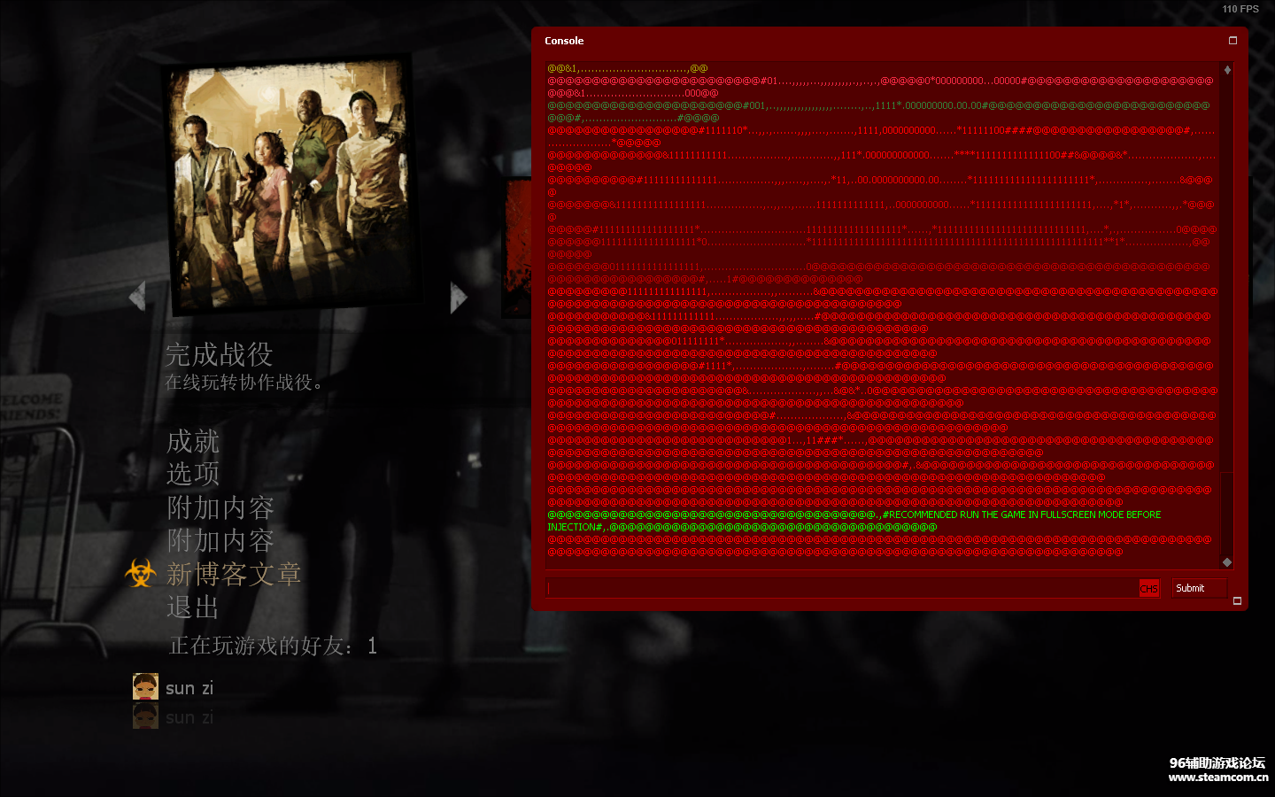Select the first 附加内容 add-ons entry
Image resolution: width=1275 pixels, height=797 pixels.
[220, 507]
